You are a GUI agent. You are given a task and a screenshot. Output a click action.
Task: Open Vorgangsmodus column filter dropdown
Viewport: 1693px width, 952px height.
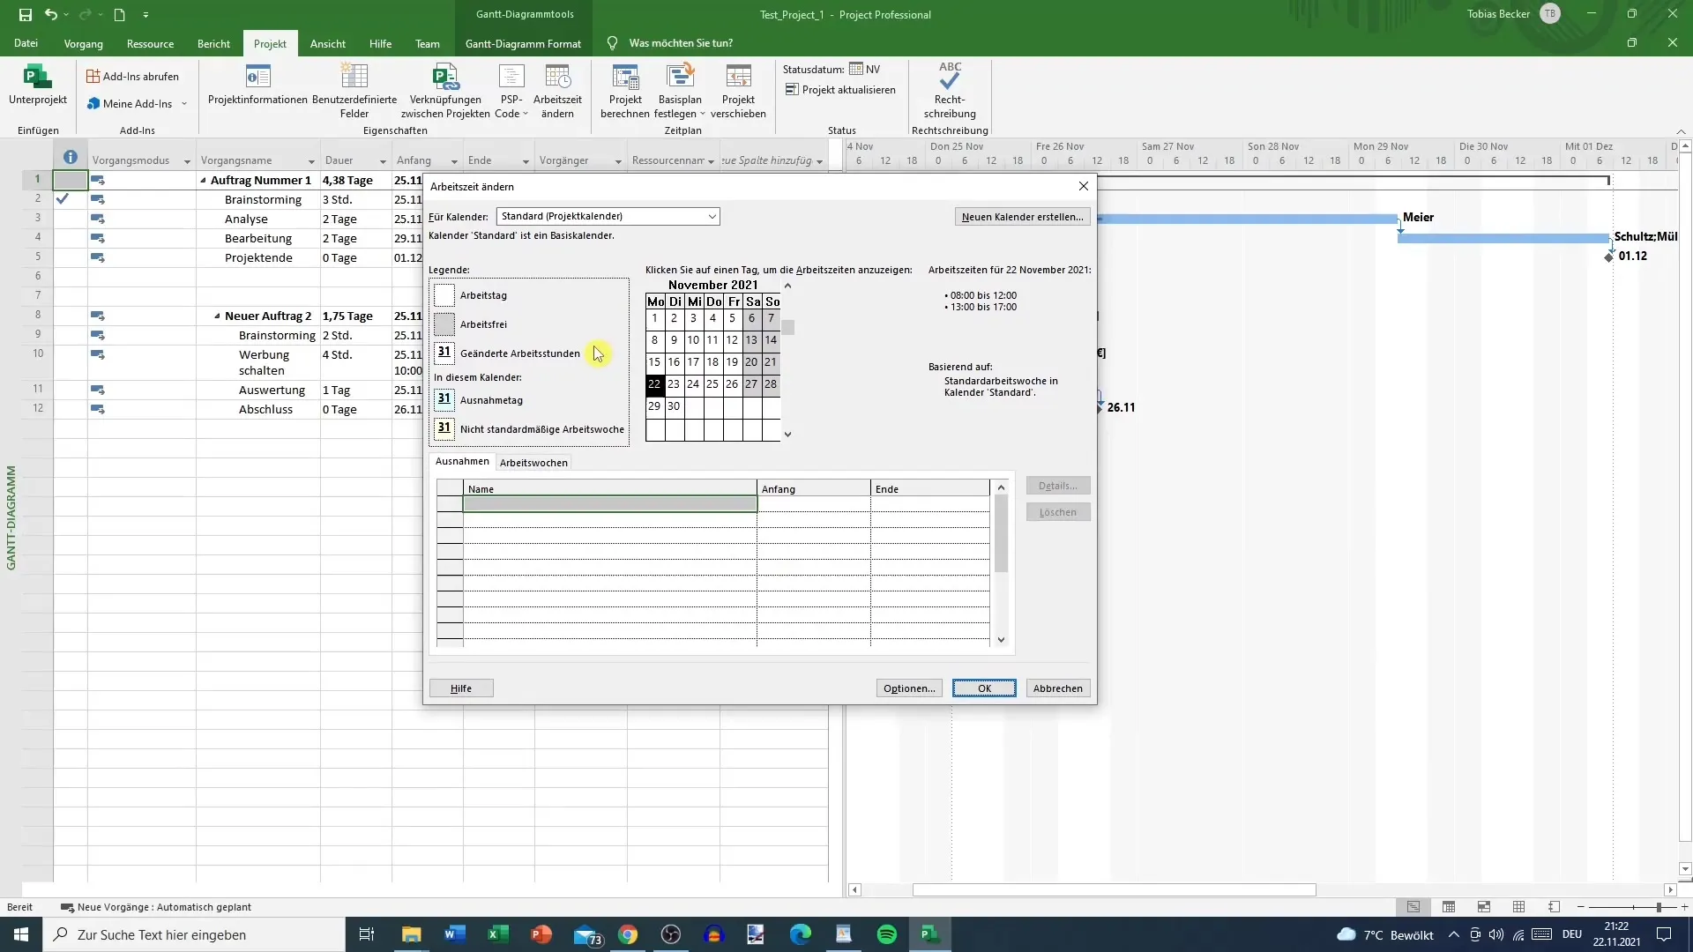(187, 161)
